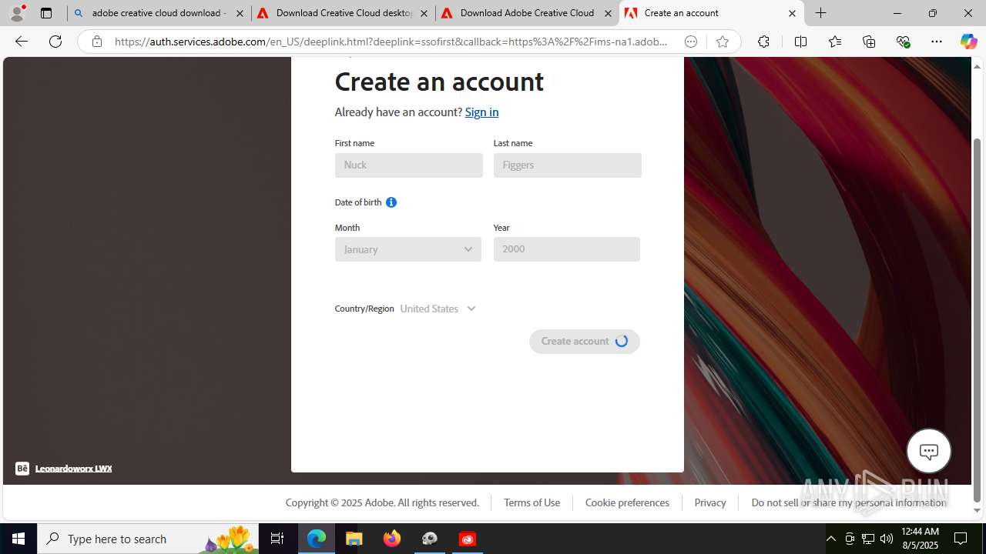Open File Explorer from taskbar
Image resolution: width=986 pixels, height=554 pixels.
[x=354, y=539]
